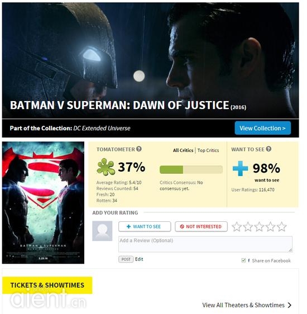Rate the movie three stars
Viewport: 307px width, 314px height.
(259, 226)
